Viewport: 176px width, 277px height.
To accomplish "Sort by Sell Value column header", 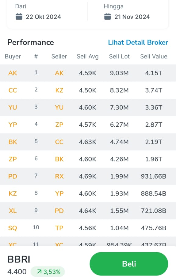I will (154, 57).
